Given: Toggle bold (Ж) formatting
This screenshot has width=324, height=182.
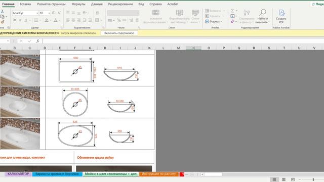Looking at the screenshot, I should (15, 20).
